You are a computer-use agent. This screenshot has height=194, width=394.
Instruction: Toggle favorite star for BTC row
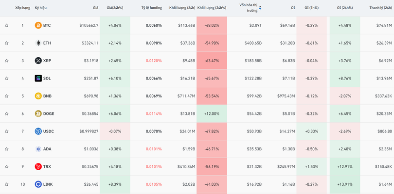click(7, 25)
